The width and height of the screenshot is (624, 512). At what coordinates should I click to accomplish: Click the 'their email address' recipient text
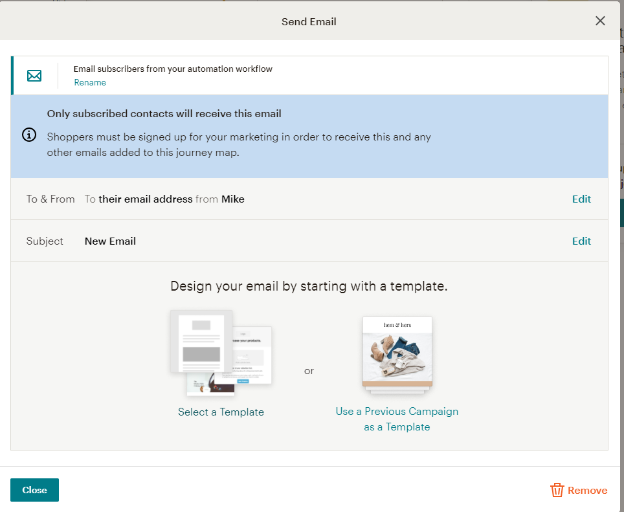(145, 199)
